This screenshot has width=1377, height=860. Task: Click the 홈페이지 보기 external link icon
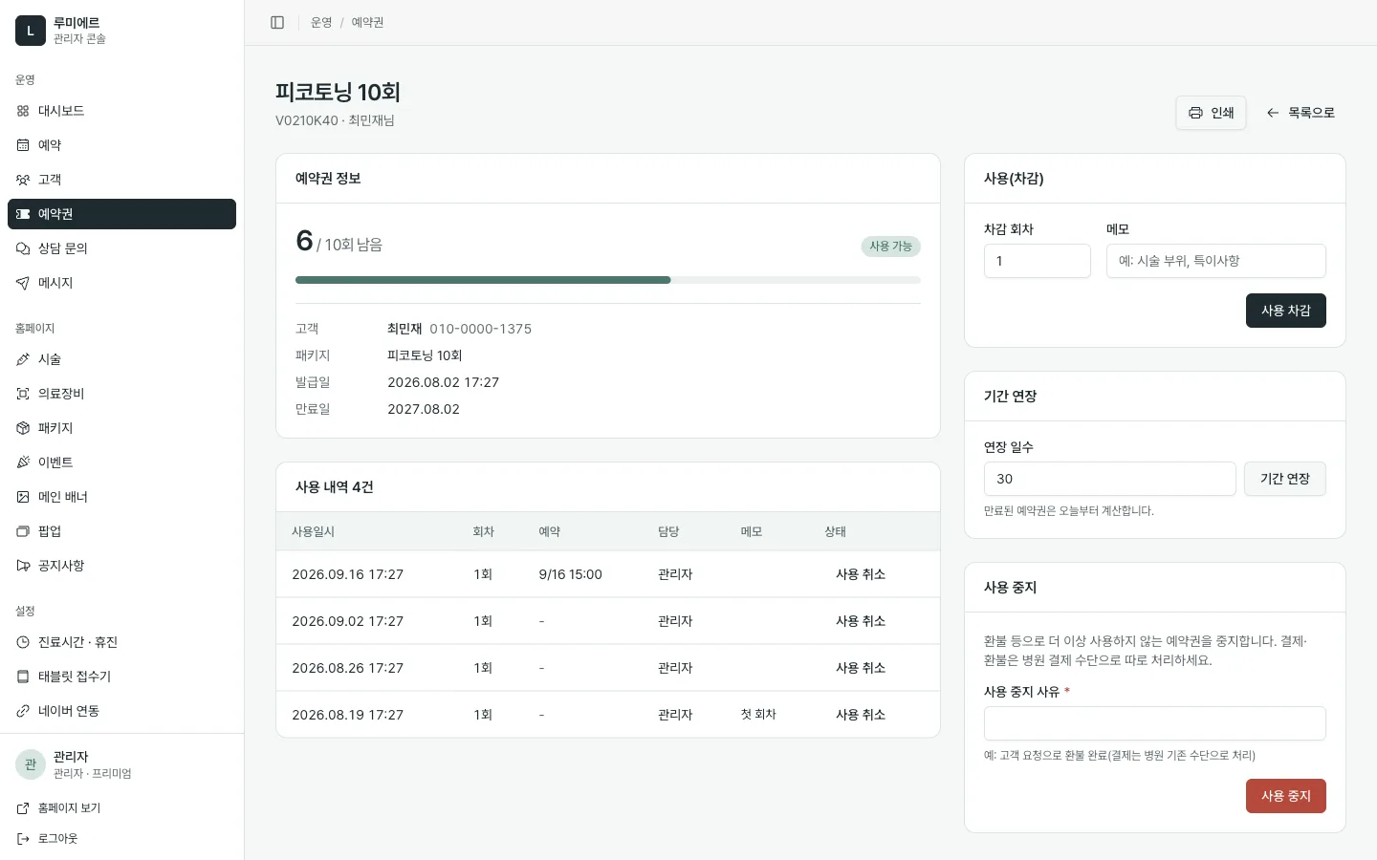coord(23,808)
